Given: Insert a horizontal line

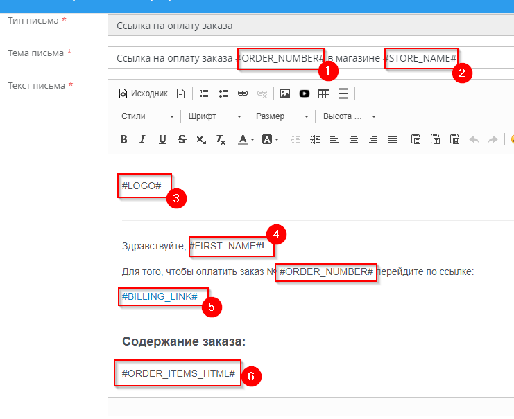Looking at the screenshot, I should (343, 93).
